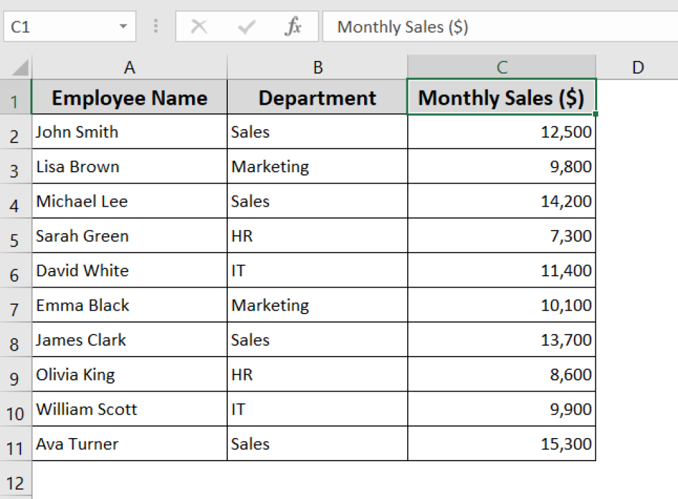The image size is (678, 499).
Task: Select row number 5
Action: (x=17, y=236)
